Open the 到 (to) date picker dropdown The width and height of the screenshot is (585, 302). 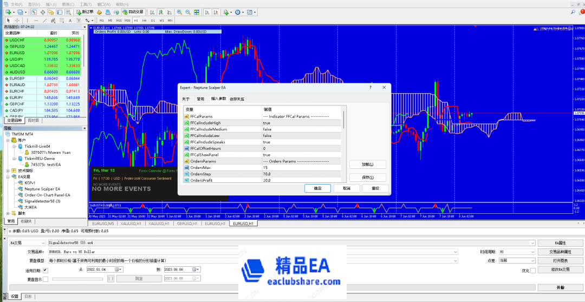point(196,270)
